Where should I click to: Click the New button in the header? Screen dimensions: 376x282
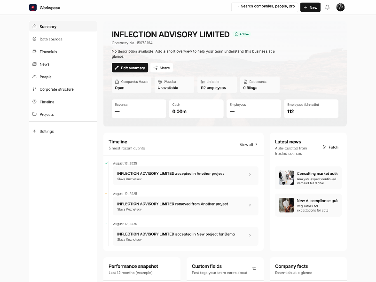[x=310, y=8]
